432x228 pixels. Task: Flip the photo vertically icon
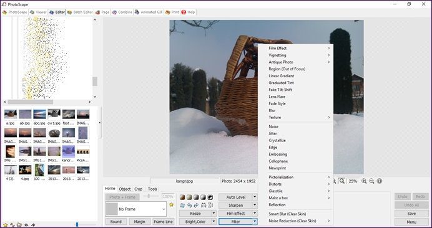[210, 205]
